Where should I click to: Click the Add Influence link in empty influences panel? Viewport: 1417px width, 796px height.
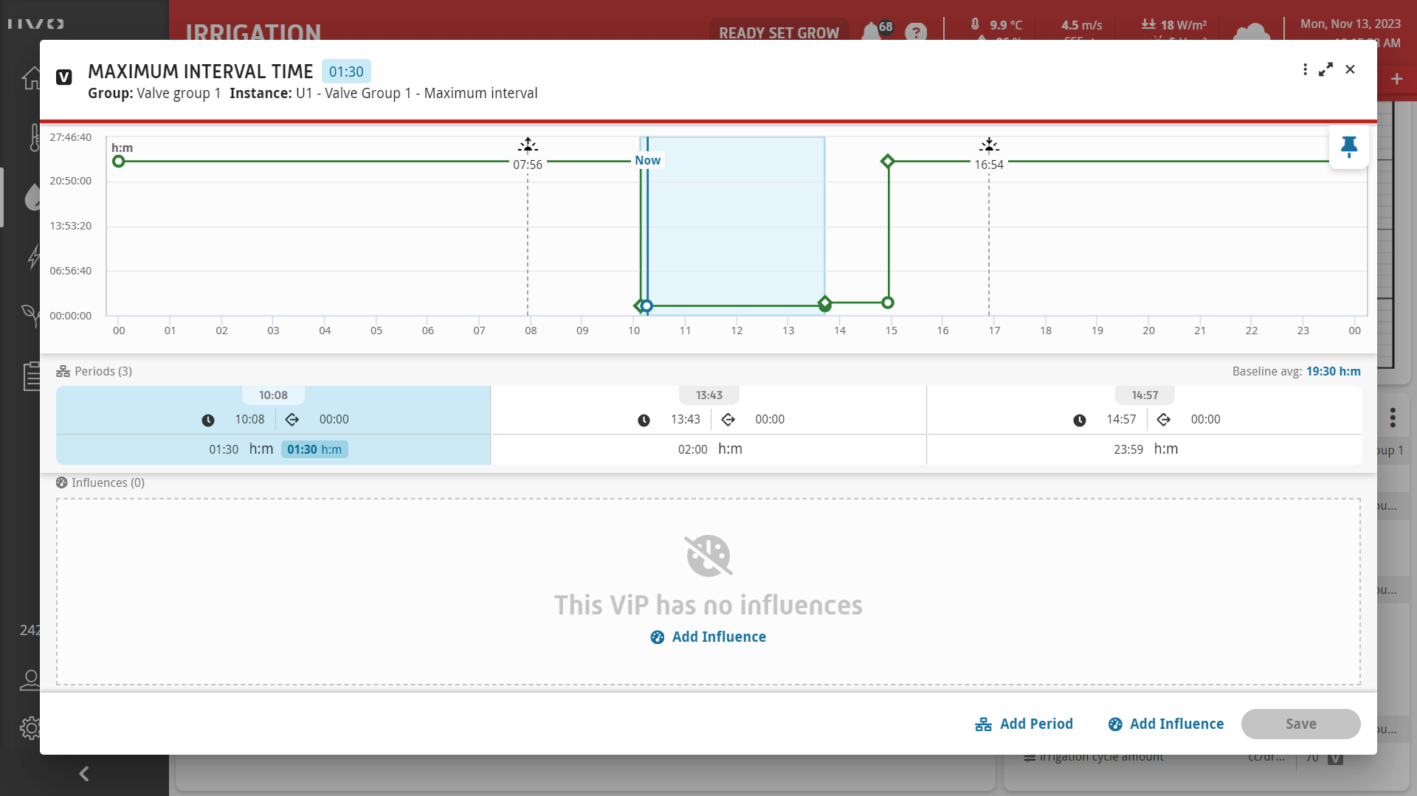708,637
